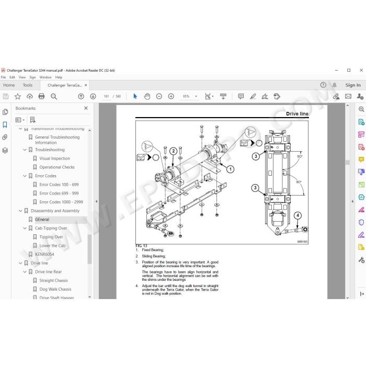Close the Bookmarks panel

tap(86, 108)
